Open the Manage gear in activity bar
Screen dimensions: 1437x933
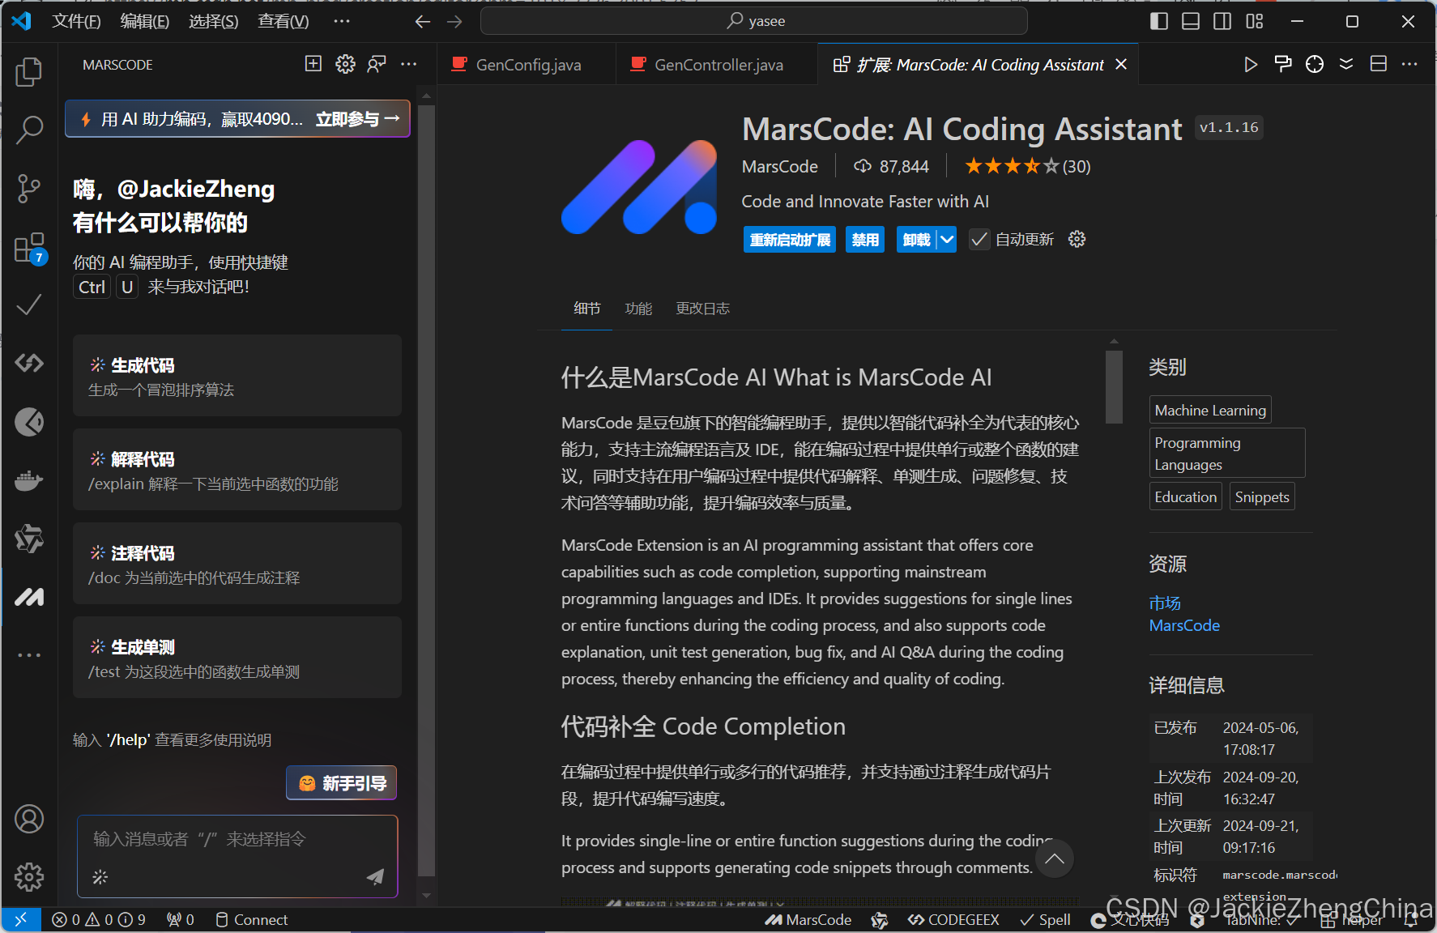[29, 877]
